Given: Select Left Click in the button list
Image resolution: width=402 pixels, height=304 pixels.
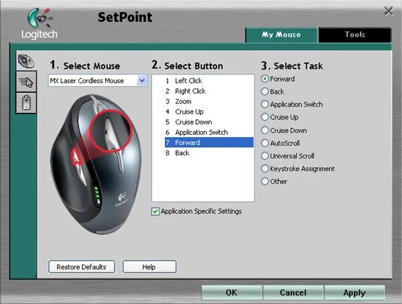Looking at the screenshot, I should (209, 81).
